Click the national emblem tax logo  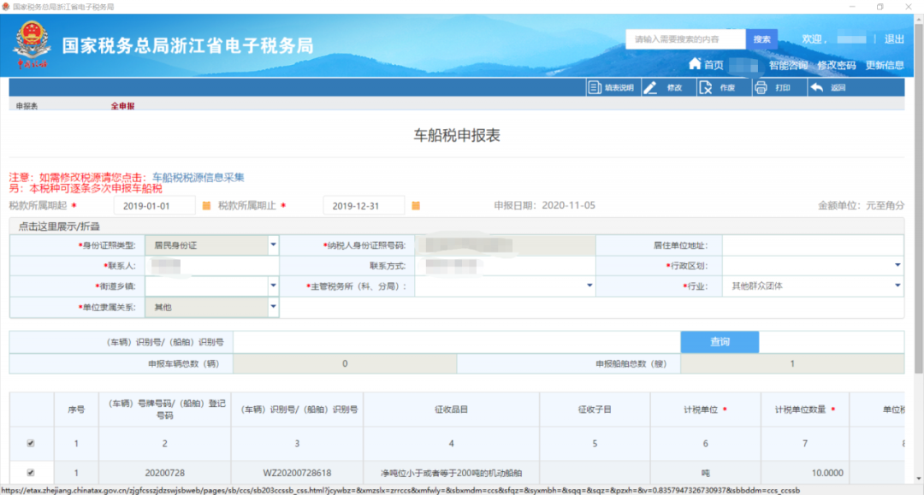[32, 44]
